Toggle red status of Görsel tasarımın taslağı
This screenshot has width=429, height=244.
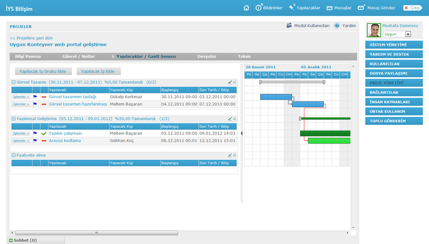(44, 97)
